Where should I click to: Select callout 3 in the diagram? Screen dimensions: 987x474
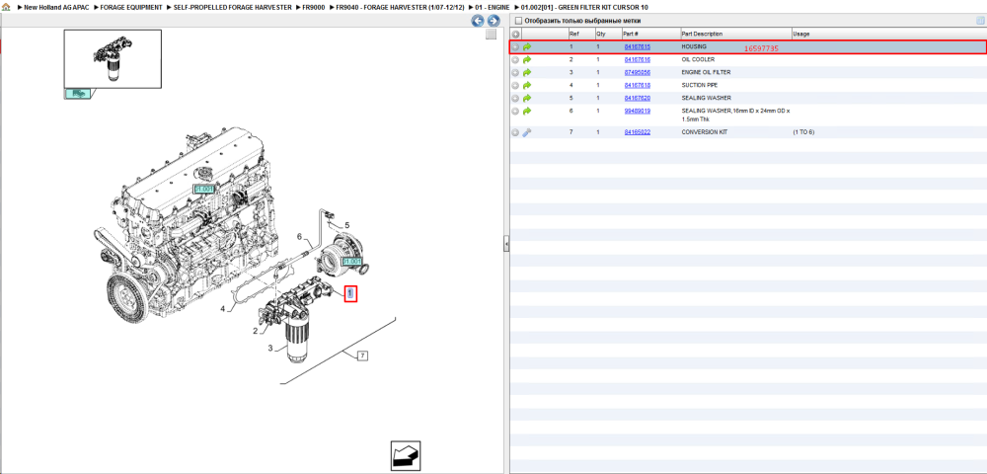tap(270, 349)
